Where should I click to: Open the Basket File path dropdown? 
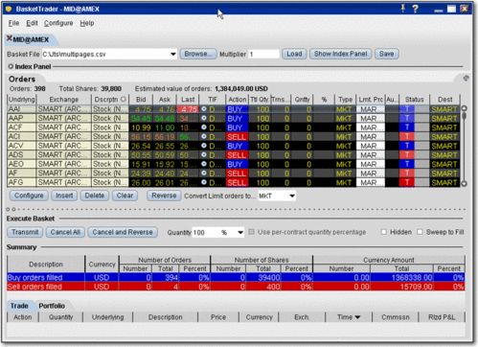coord(173,54)
